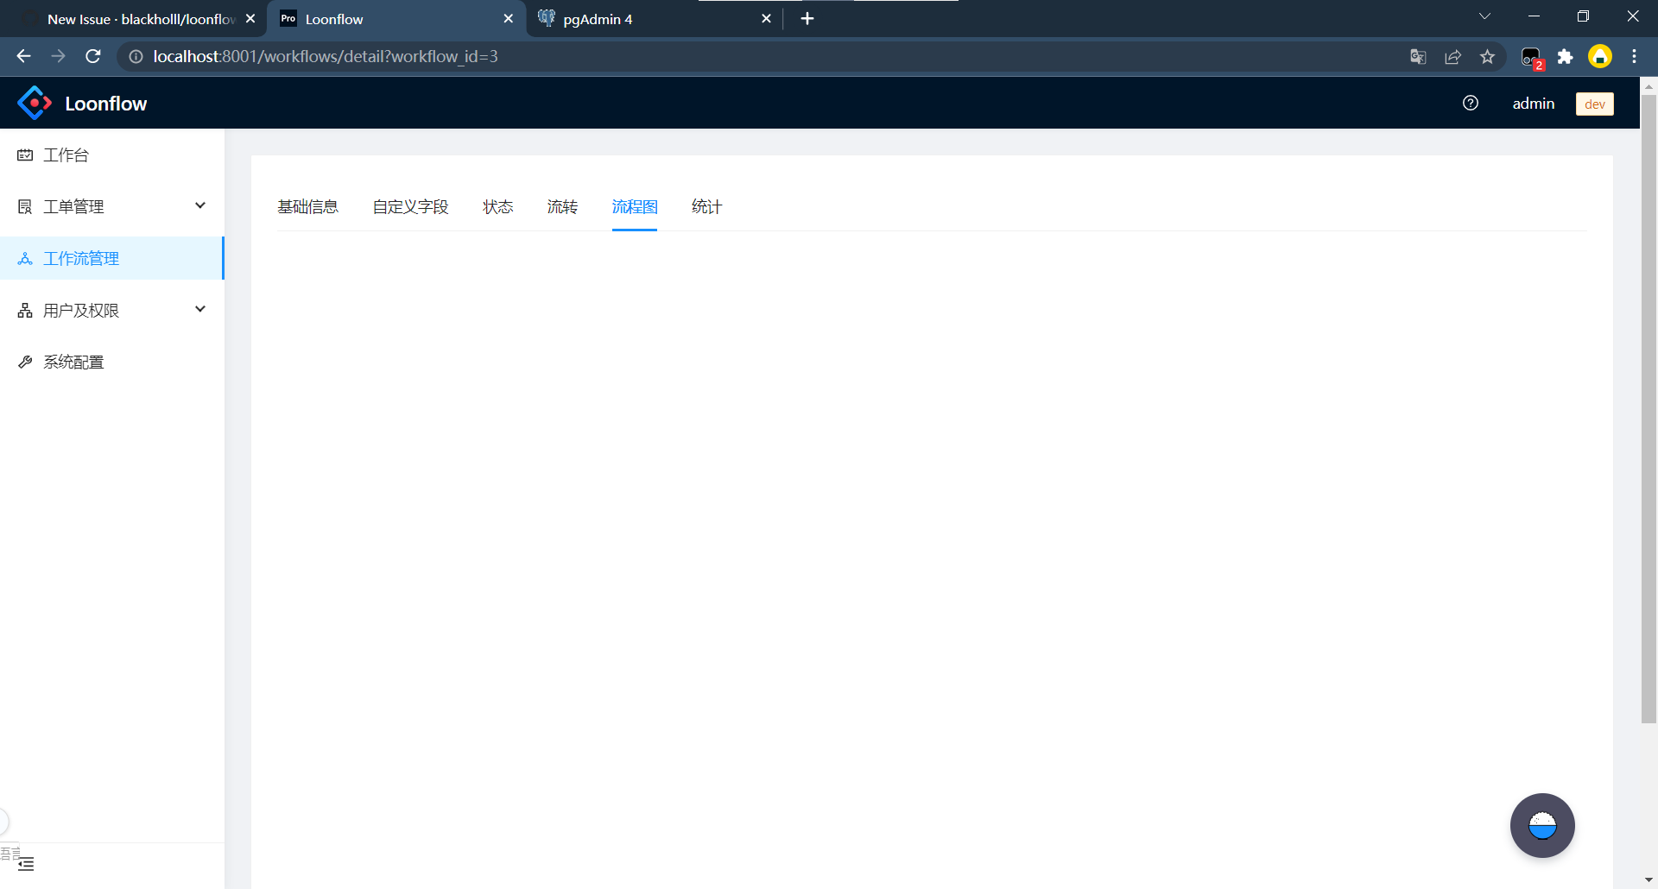Go back with browser back arrow
This screenshot has width=1658, height=889.
tap(23, 56)
